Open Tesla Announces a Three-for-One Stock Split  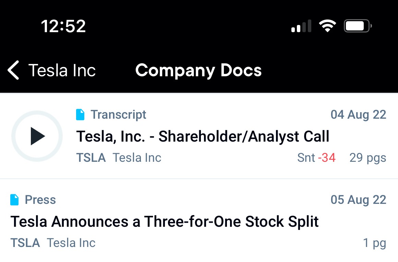pyautogui.click(x=165, y=222)
